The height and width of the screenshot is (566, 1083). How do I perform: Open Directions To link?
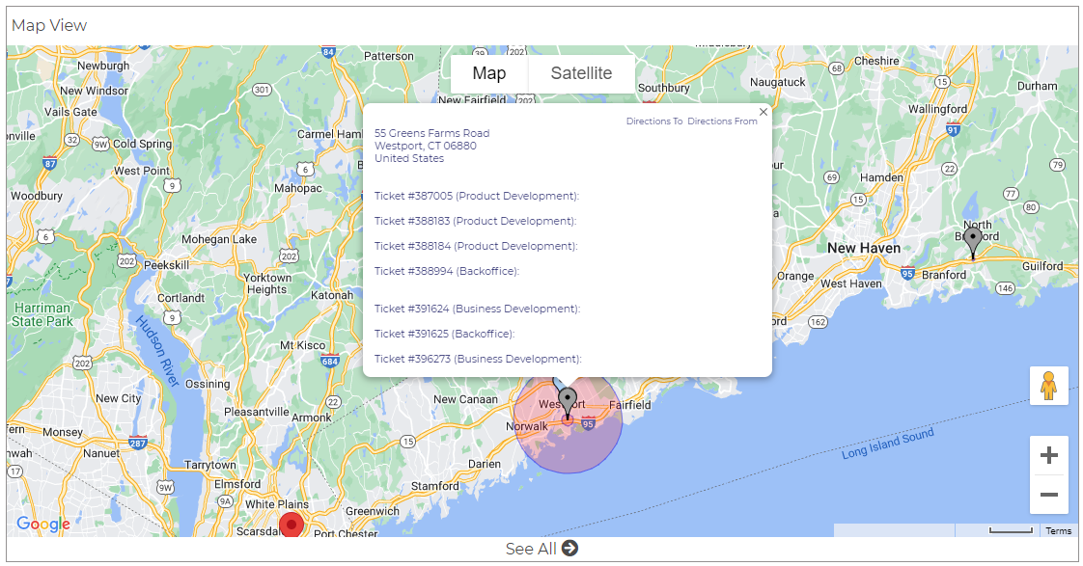pos(654,121)
